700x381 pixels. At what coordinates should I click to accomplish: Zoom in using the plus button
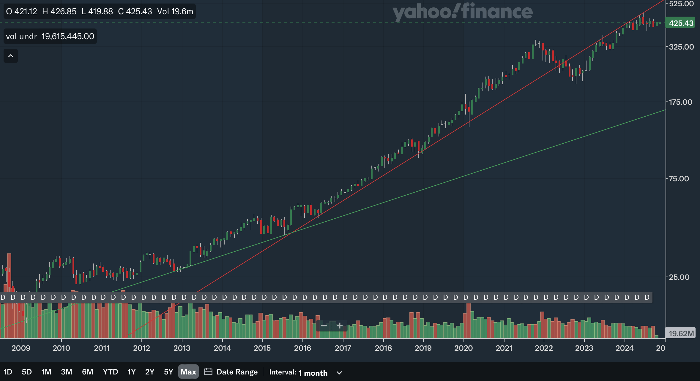pyautogui.click(x=340, y=326)
